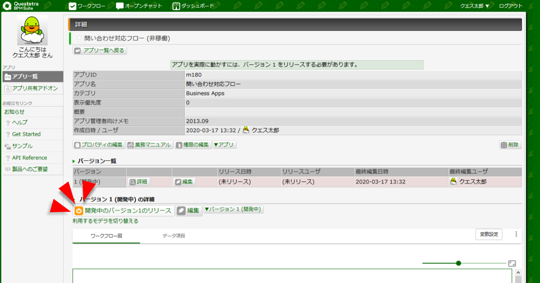Click the プロパティの編集 button
Screen dimensions: 540x283
point(99,145)
